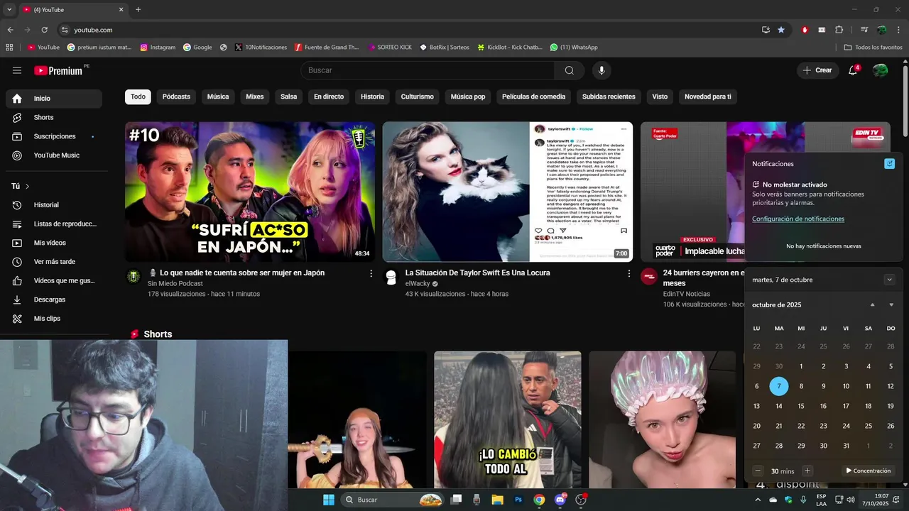This screenshot has width=909, height=511.
Task: Open the WhatsApp bookmark
Action: [574, 48]
